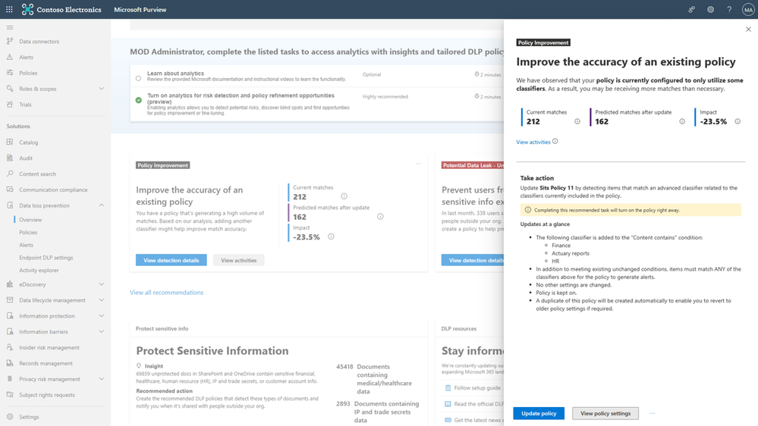Click the Sits Policy 11 name
The image size is (758, 426).
tap(556, 188)
